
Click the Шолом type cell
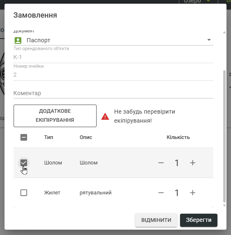[53, 163]
